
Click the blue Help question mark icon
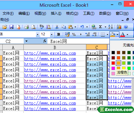126,27
